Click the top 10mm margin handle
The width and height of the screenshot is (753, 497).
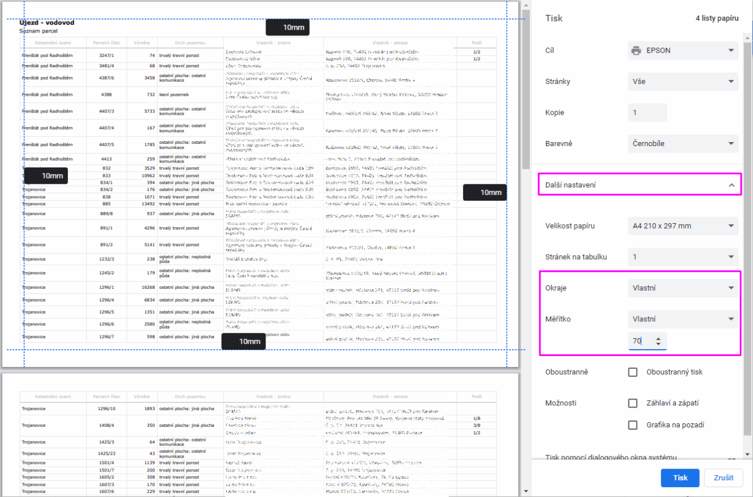tap(288, 27)
